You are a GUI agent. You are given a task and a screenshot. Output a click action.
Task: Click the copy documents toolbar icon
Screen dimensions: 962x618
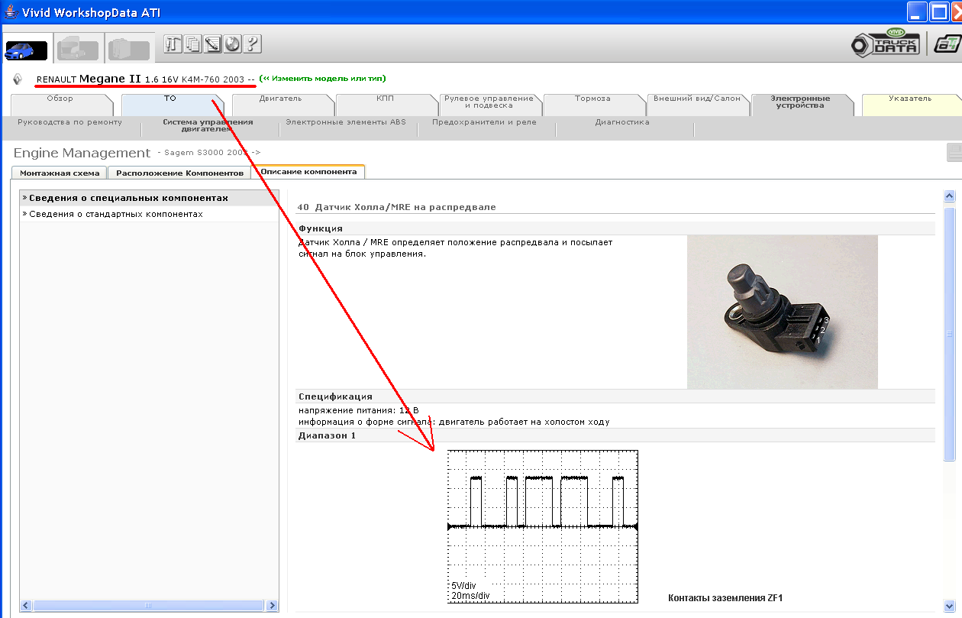tap(192, 44)
